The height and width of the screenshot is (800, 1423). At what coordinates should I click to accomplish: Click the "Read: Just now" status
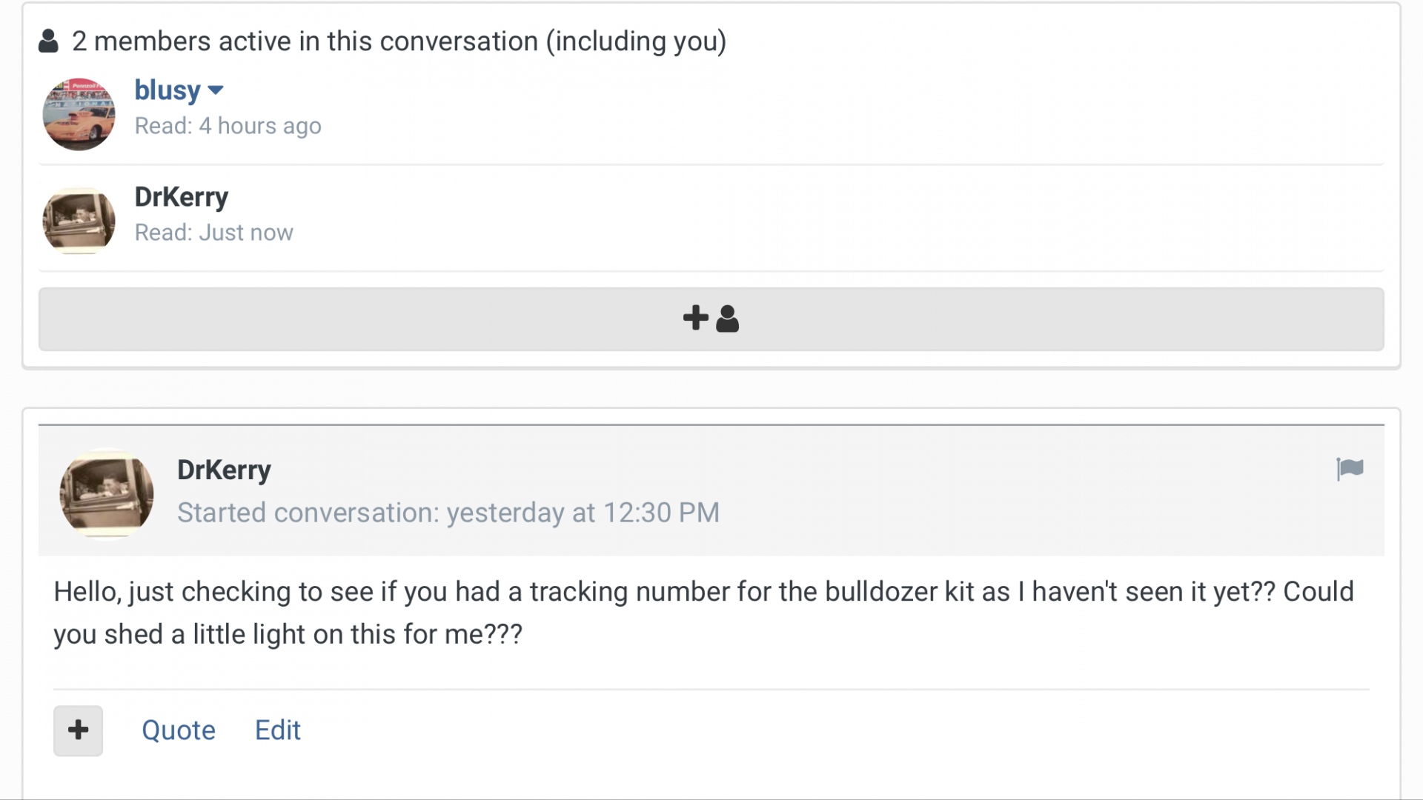pos(213,233)
